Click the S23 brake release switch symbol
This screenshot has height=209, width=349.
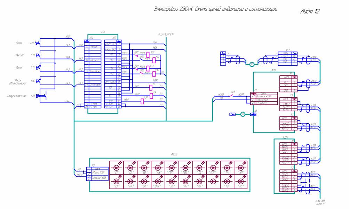[x=42, y=96]
